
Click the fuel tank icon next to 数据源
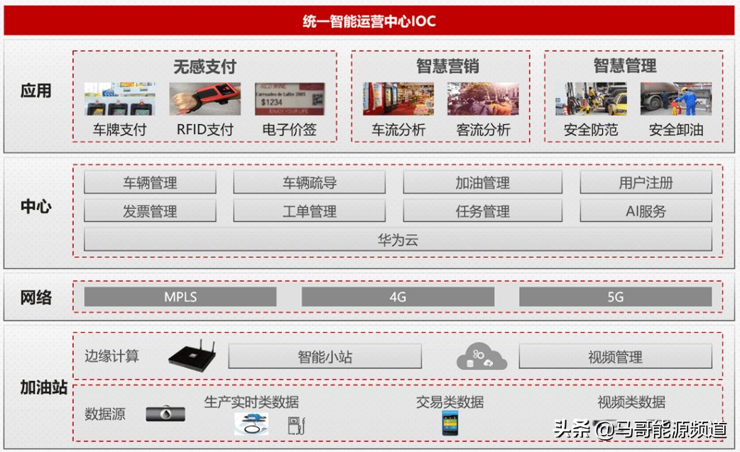(x=165, y=412)
